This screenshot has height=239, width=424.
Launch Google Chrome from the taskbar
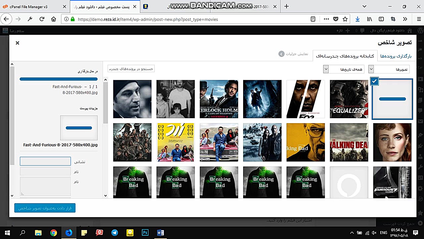click(53, 233)
